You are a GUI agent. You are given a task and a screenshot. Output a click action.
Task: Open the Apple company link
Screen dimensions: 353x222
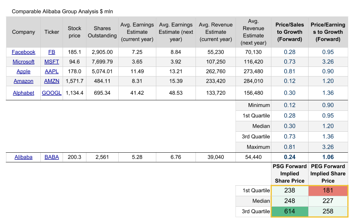tap(23, 71)
